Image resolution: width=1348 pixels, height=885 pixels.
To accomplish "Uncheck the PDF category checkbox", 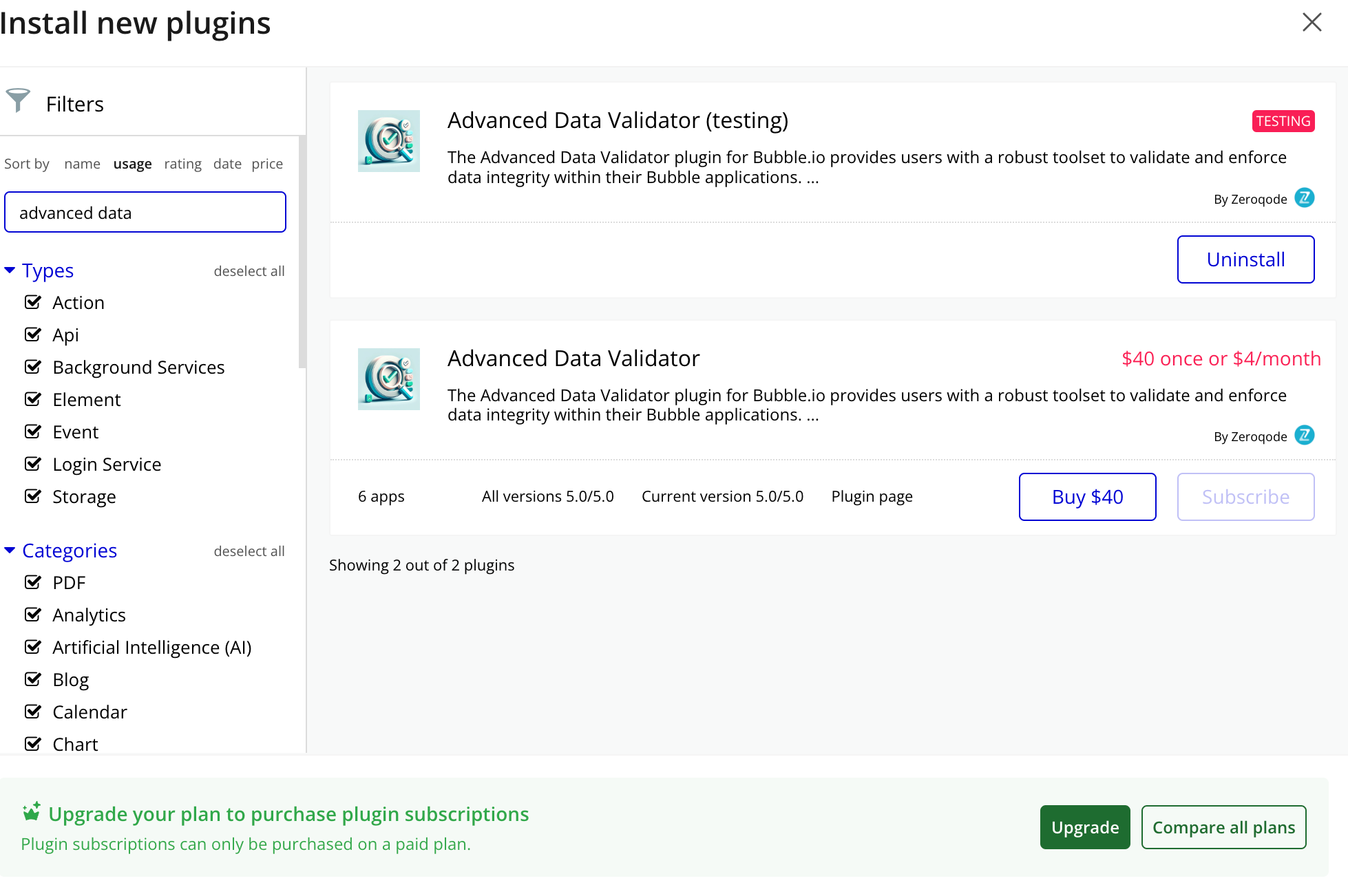I will pos(32,582).
